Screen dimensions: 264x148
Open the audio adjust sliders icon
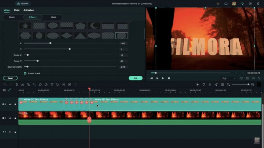click(x=64, y=85)
